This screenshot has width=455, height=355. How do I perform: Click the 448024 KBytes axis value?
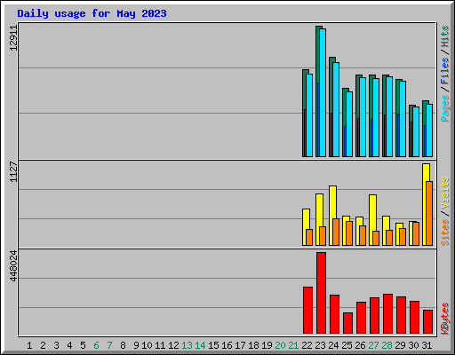pyautogui.click(x=13, y=266)
